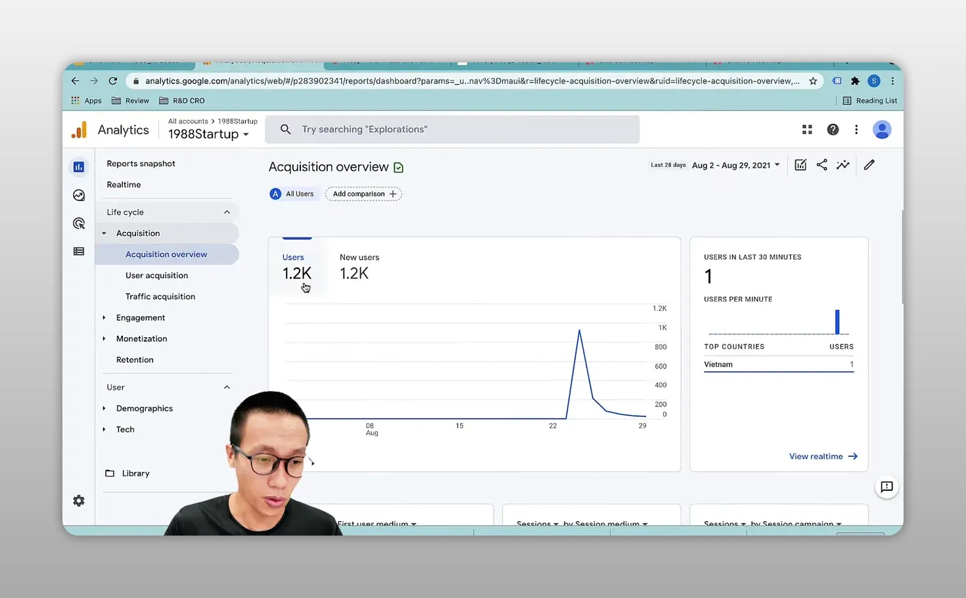This screenshot has height=598, width=966.
Task: Open the Review bookmarks folder
Action: (x=130, y=101)
